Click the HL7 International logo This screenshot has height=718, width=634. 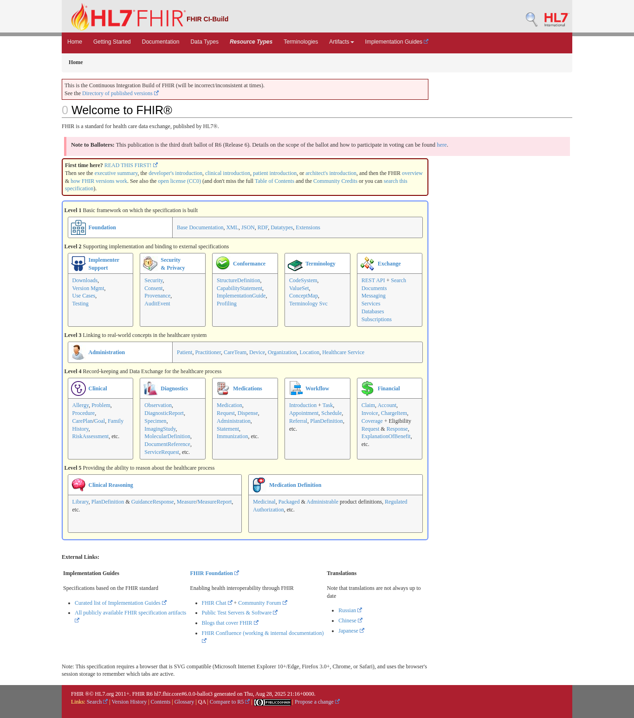[556, 19]
